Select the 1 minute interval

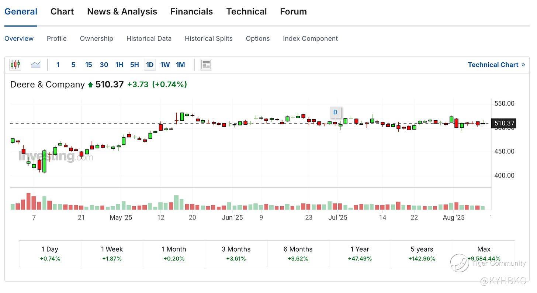(x=58, y=65)
